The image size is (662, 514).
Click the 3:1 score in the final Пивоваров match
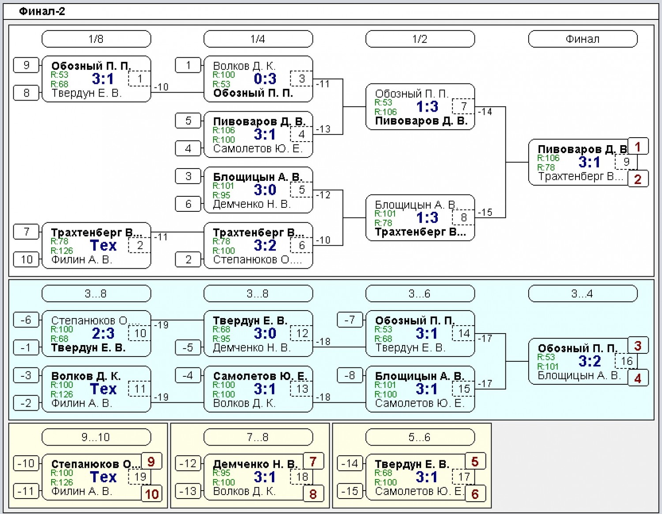coord(590,162)
